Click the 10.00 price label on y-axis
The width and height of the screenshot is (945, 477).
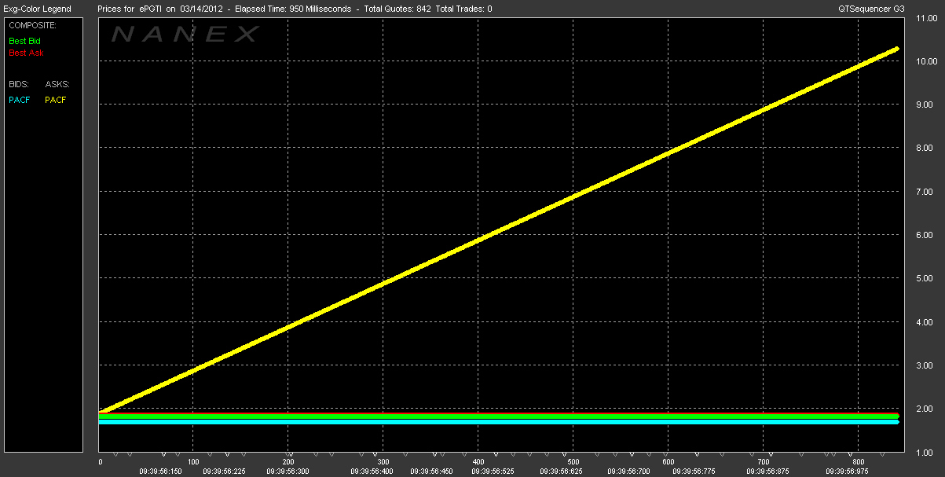[925, 61]
